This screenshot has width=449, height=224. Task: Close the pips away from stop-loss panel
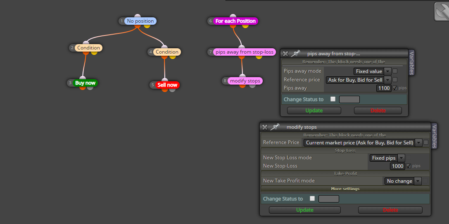(x=285, y=54)
